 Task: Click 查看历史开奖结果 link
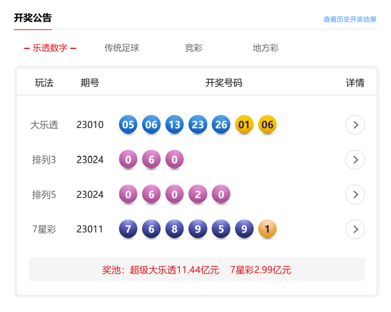pyautogui.click(x=350, y=20)
